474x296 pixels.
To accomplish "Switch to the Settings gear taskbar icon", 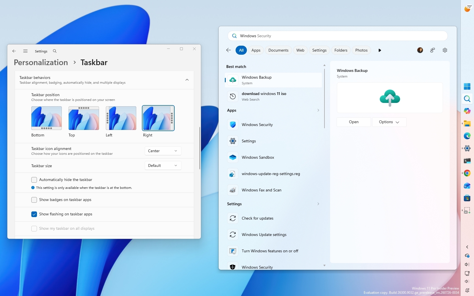I will (467, 148).
